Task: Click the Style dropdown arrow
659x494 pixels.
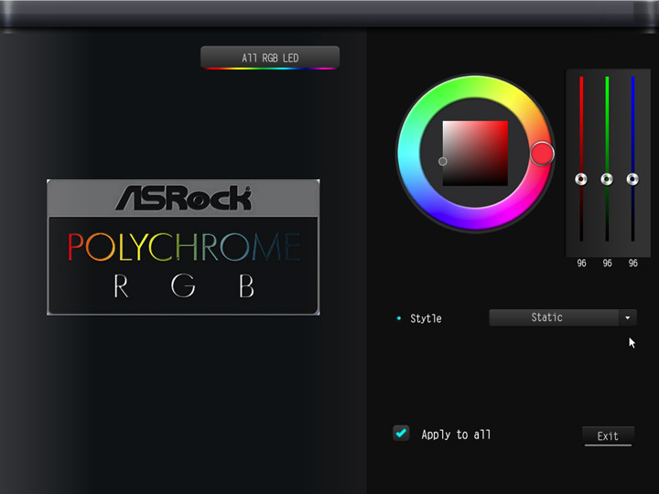Action: click(x=628, y=317)
